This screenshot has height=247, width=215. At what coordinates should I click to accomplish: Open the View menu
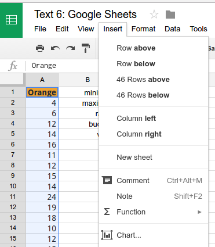[x=86, y=29]
